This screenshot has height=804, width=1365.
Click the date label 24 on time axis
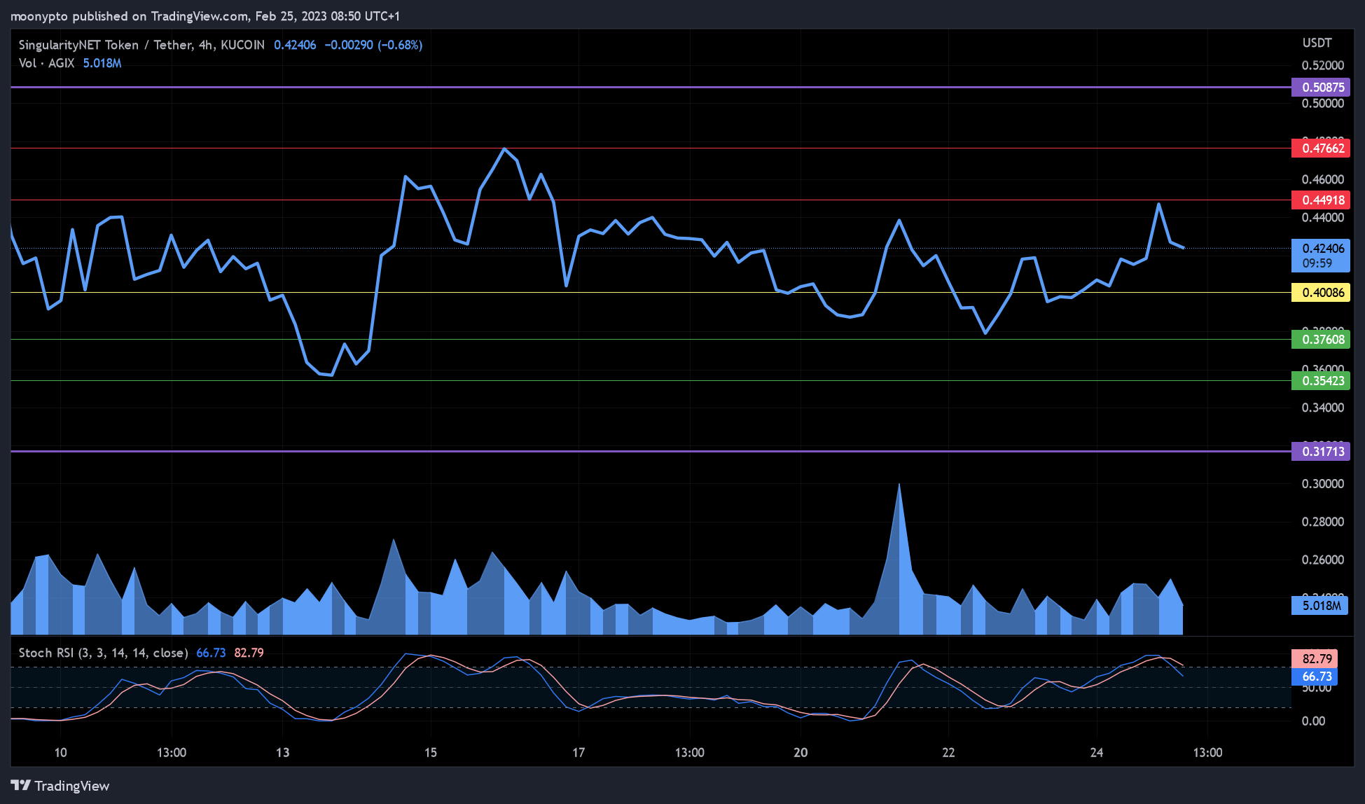tap(1097, 753)
